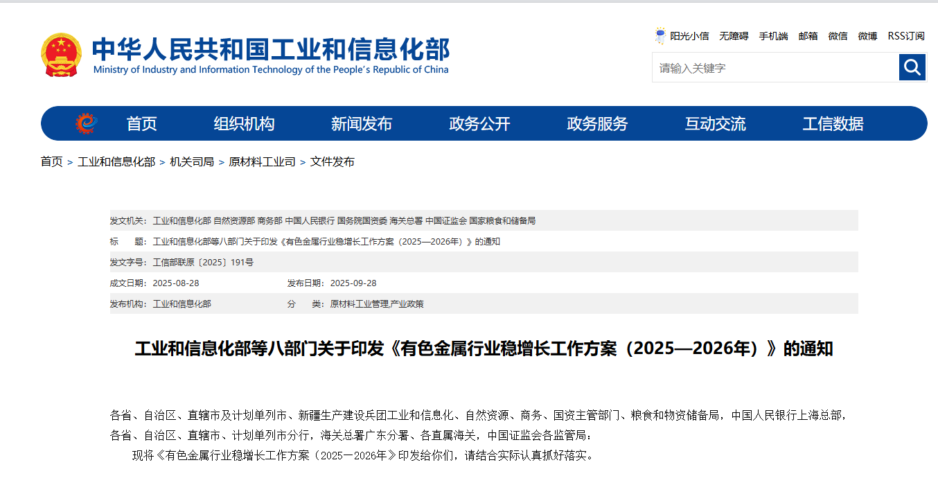Open the 微博 link
938x485 pixels.
(x=867, y=36)
